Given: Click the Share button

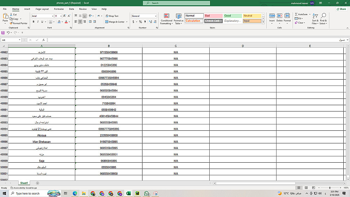Looking at the screenshot, I should tap(342, 9).
